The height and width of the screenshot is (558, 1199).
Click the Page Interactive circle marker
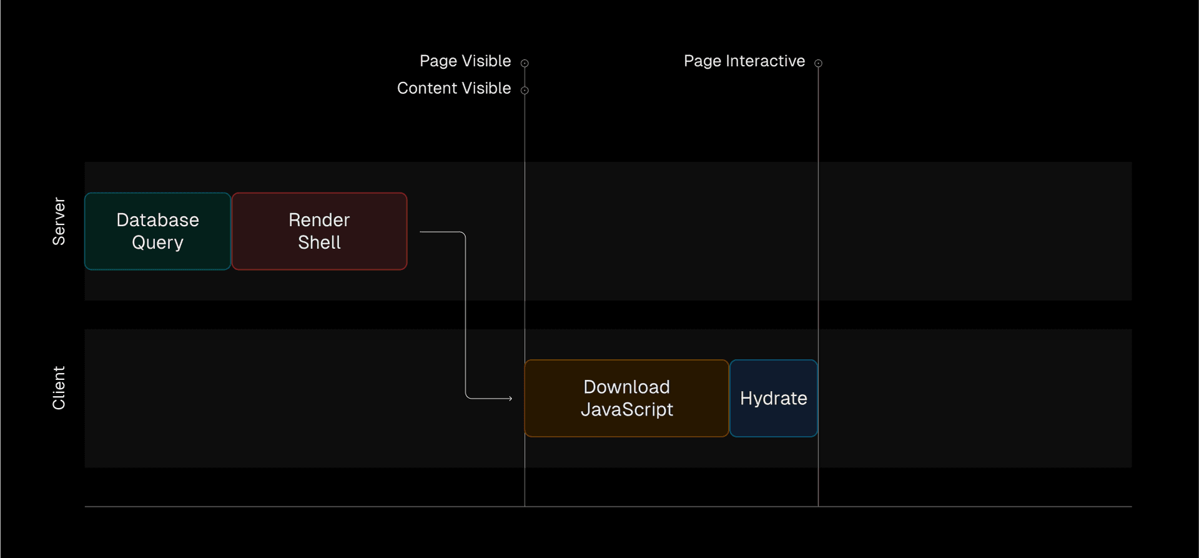click(x=818, y=63)
